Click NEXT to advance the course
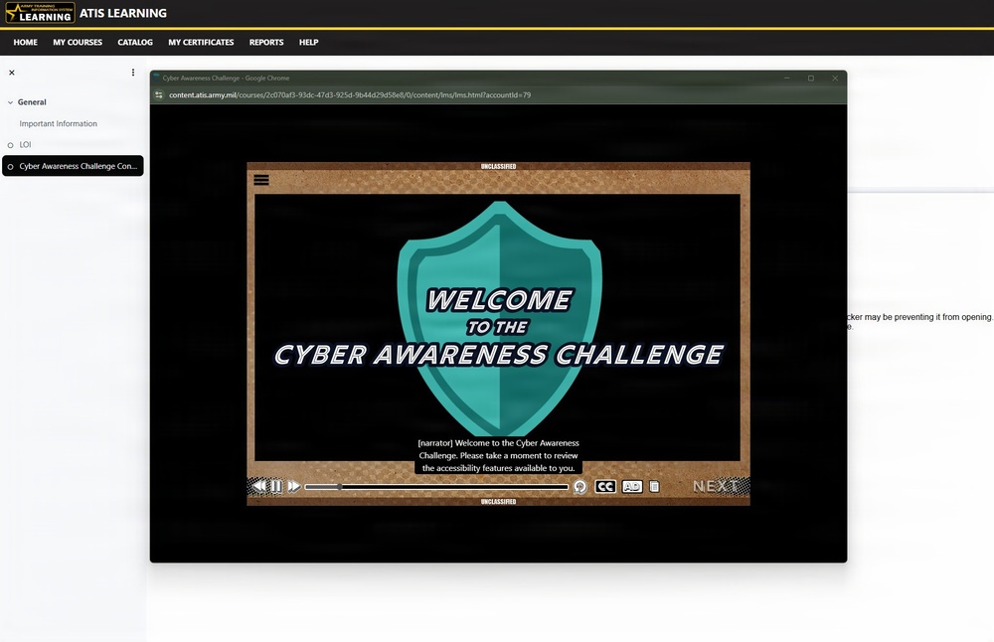994x642 pixels. (716, 486)
